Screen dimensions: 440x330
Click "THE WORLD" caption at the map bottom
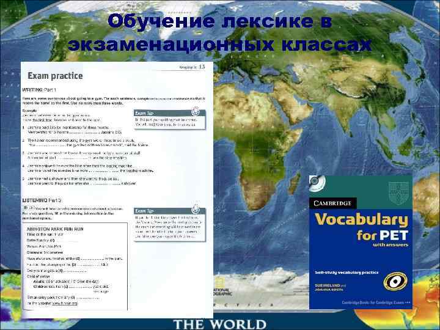tap(220, 324)
